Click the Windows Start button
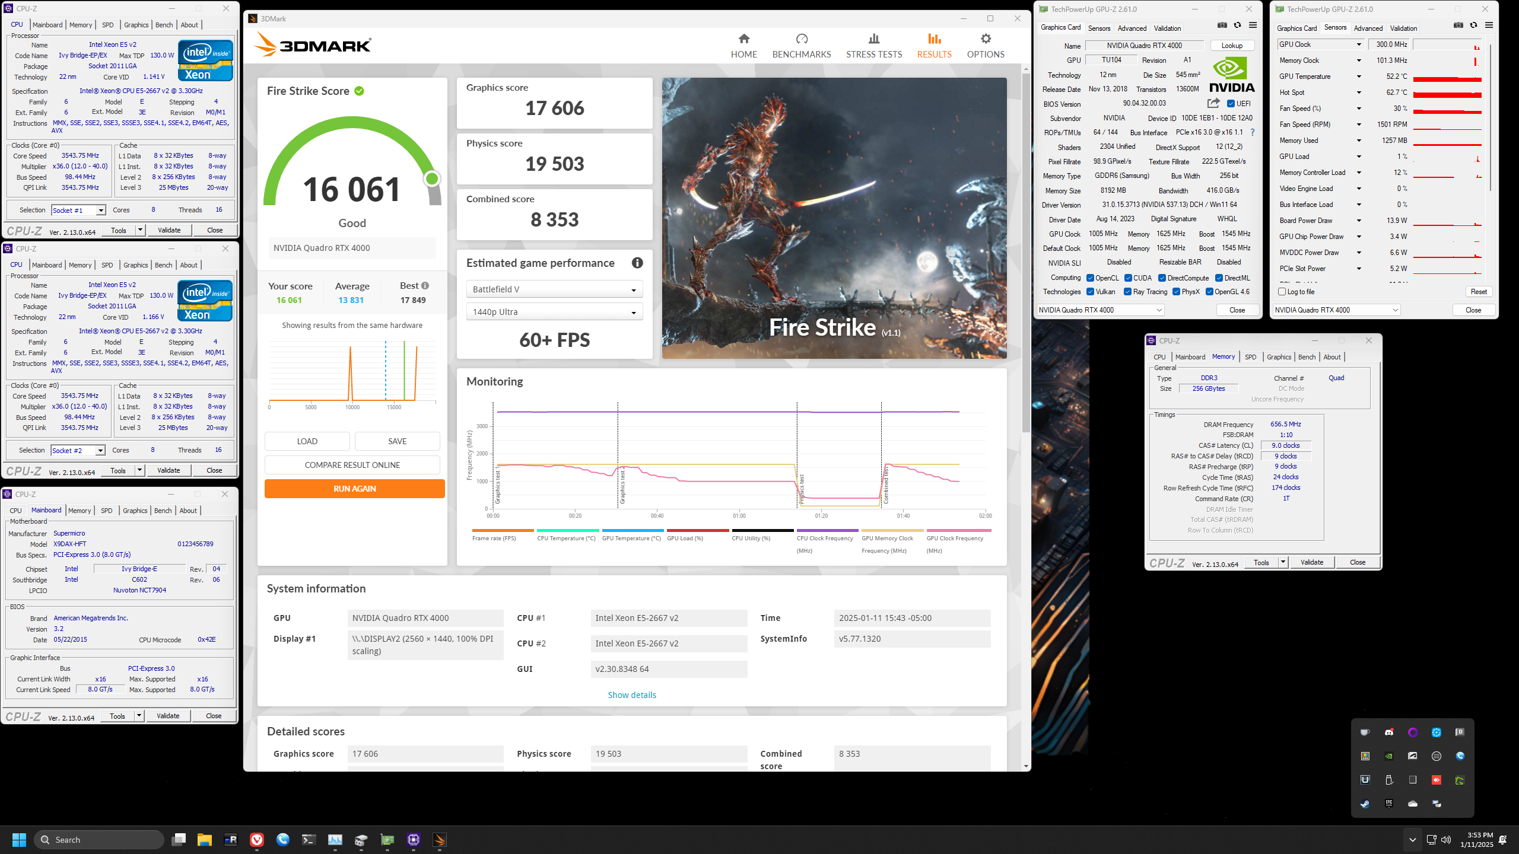Image resolution: width=1519 pixels, height=854 pixels. click(20, 840)
